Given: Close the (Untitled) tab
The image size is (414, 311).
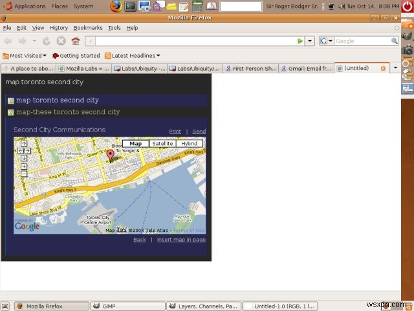Looking at the screenshot, I should (x=383, y=69).
